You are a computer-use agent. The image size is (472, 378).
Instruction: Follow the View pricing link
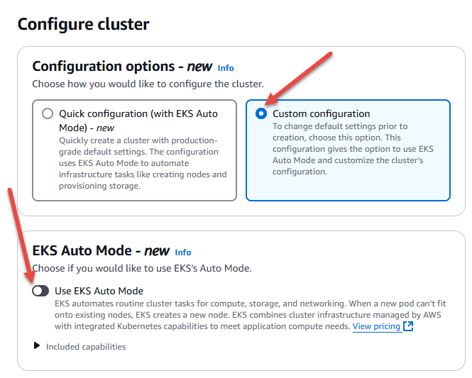(376, 326)
